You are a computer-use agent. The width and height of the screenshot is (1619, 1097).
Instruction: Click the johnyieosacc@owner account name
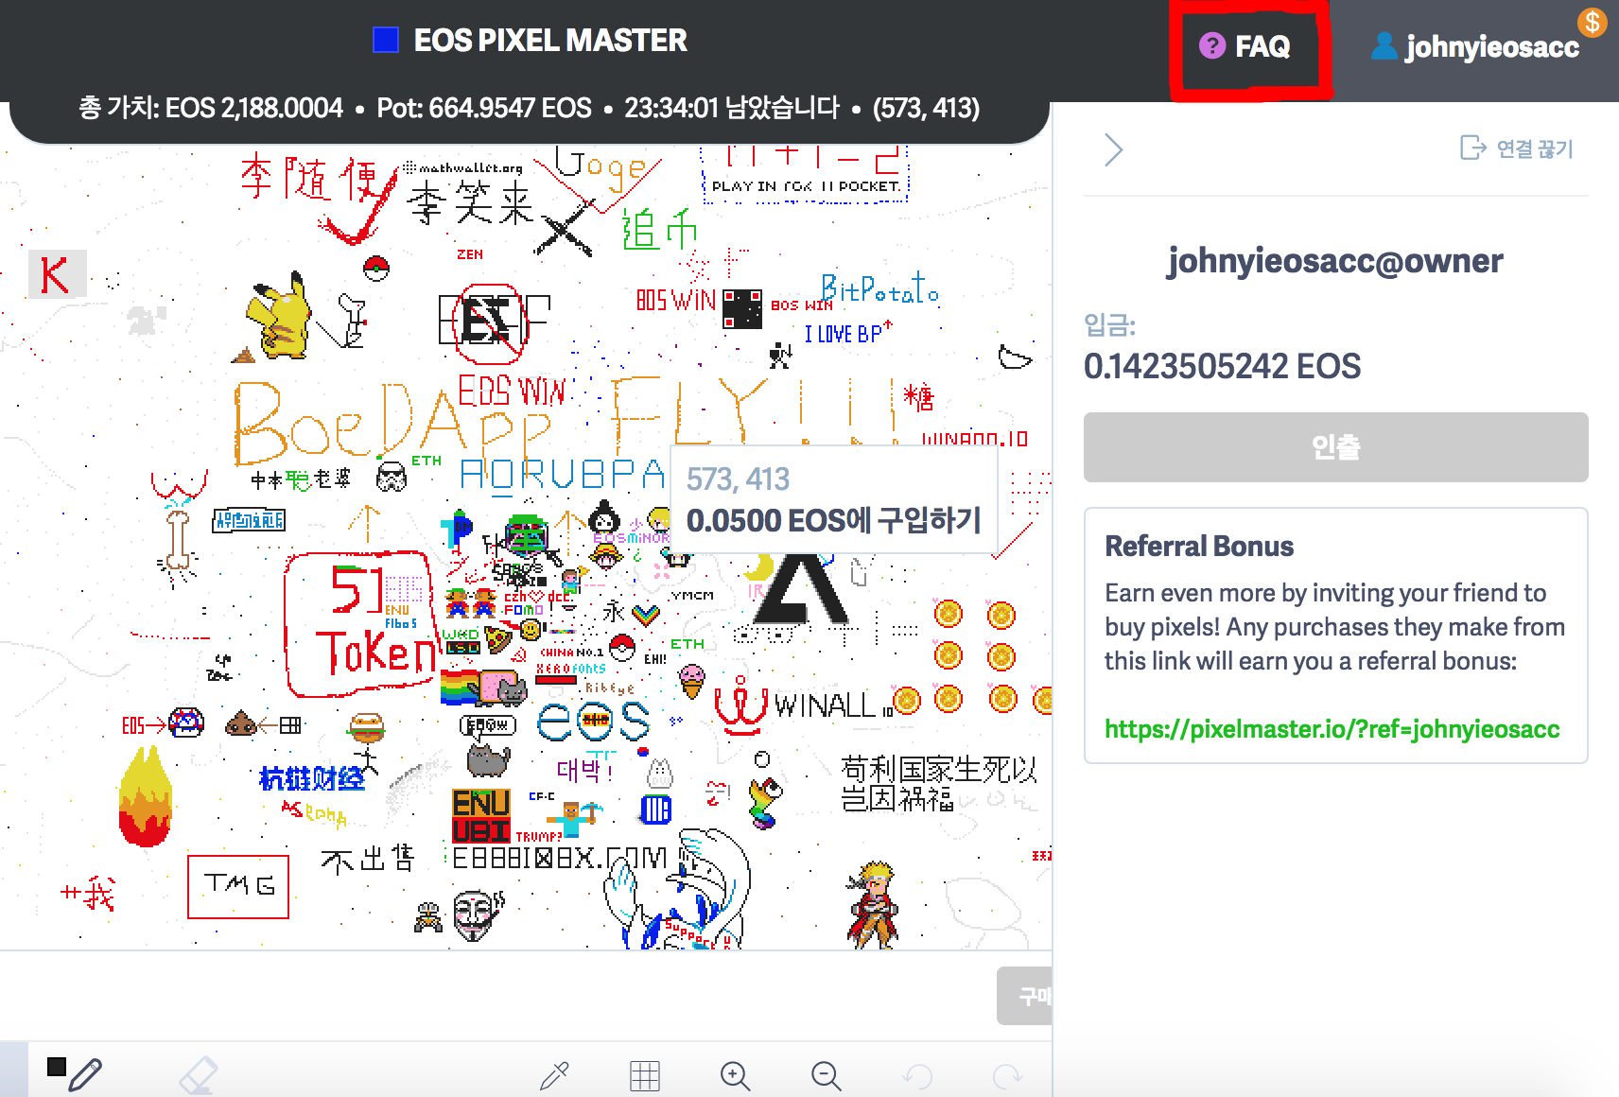(x=1334, y=261)
